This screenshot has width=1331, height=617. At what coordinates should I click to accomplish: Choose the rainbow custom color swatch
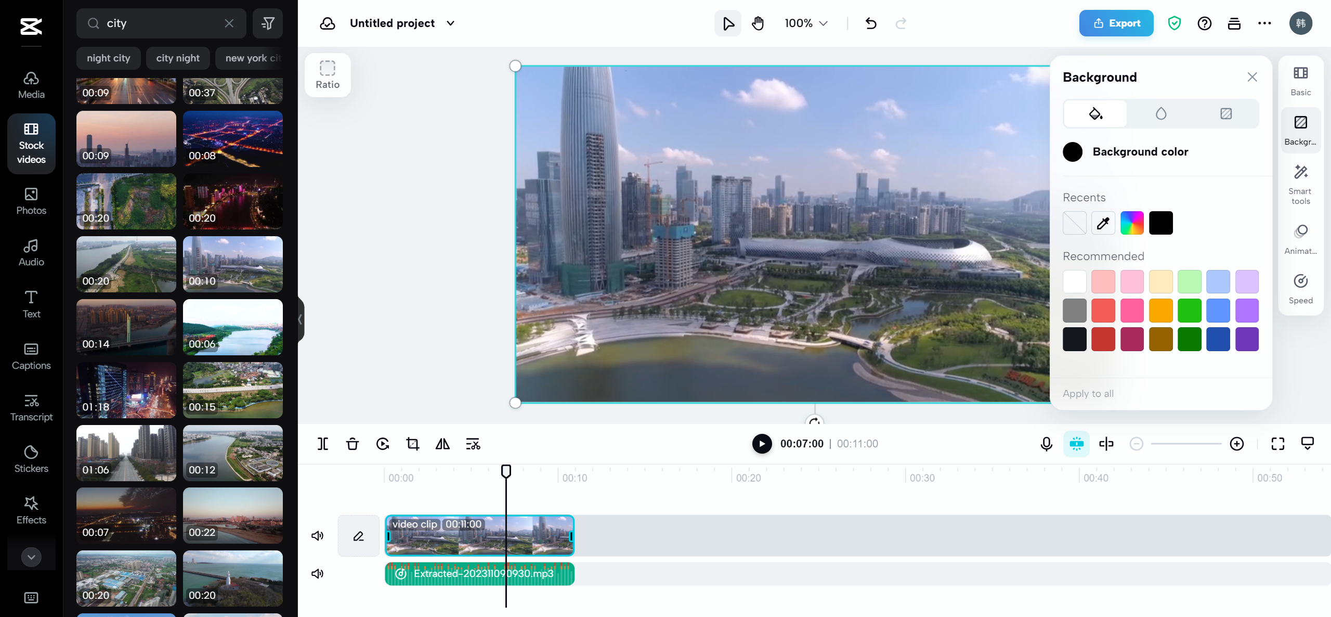tap(1132, 223)
